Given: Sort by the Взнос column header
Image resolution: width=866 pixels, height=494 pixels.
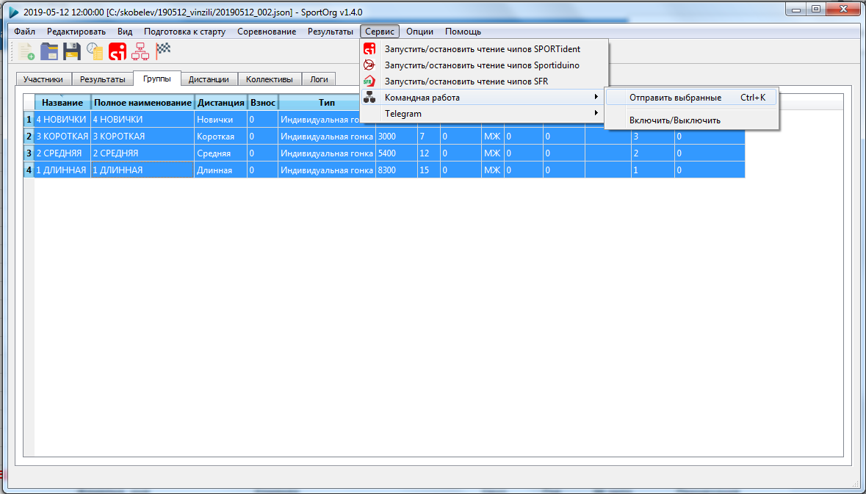Looking at the screenshot, I should pos(263,103).
